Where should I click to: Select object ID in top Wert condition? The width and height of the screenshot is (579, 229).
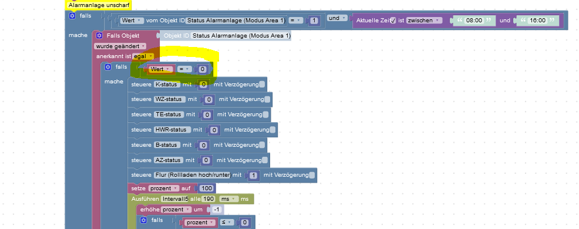point(236,21)
